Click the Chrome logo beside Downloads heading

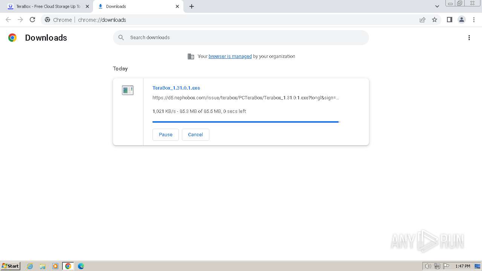click(x=12, y=38)
